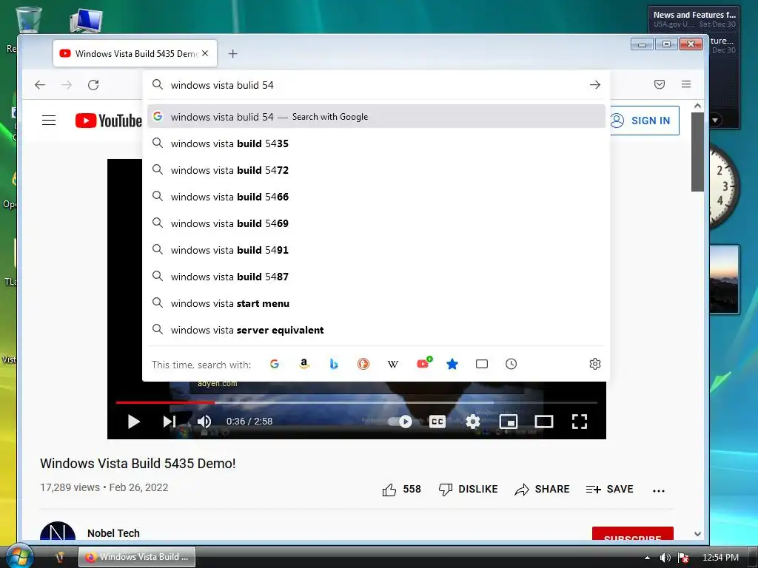The image size is (758, 568).
Task: Choose the windows vista server equivalent suggestion
Action: [x=376, y=330]
